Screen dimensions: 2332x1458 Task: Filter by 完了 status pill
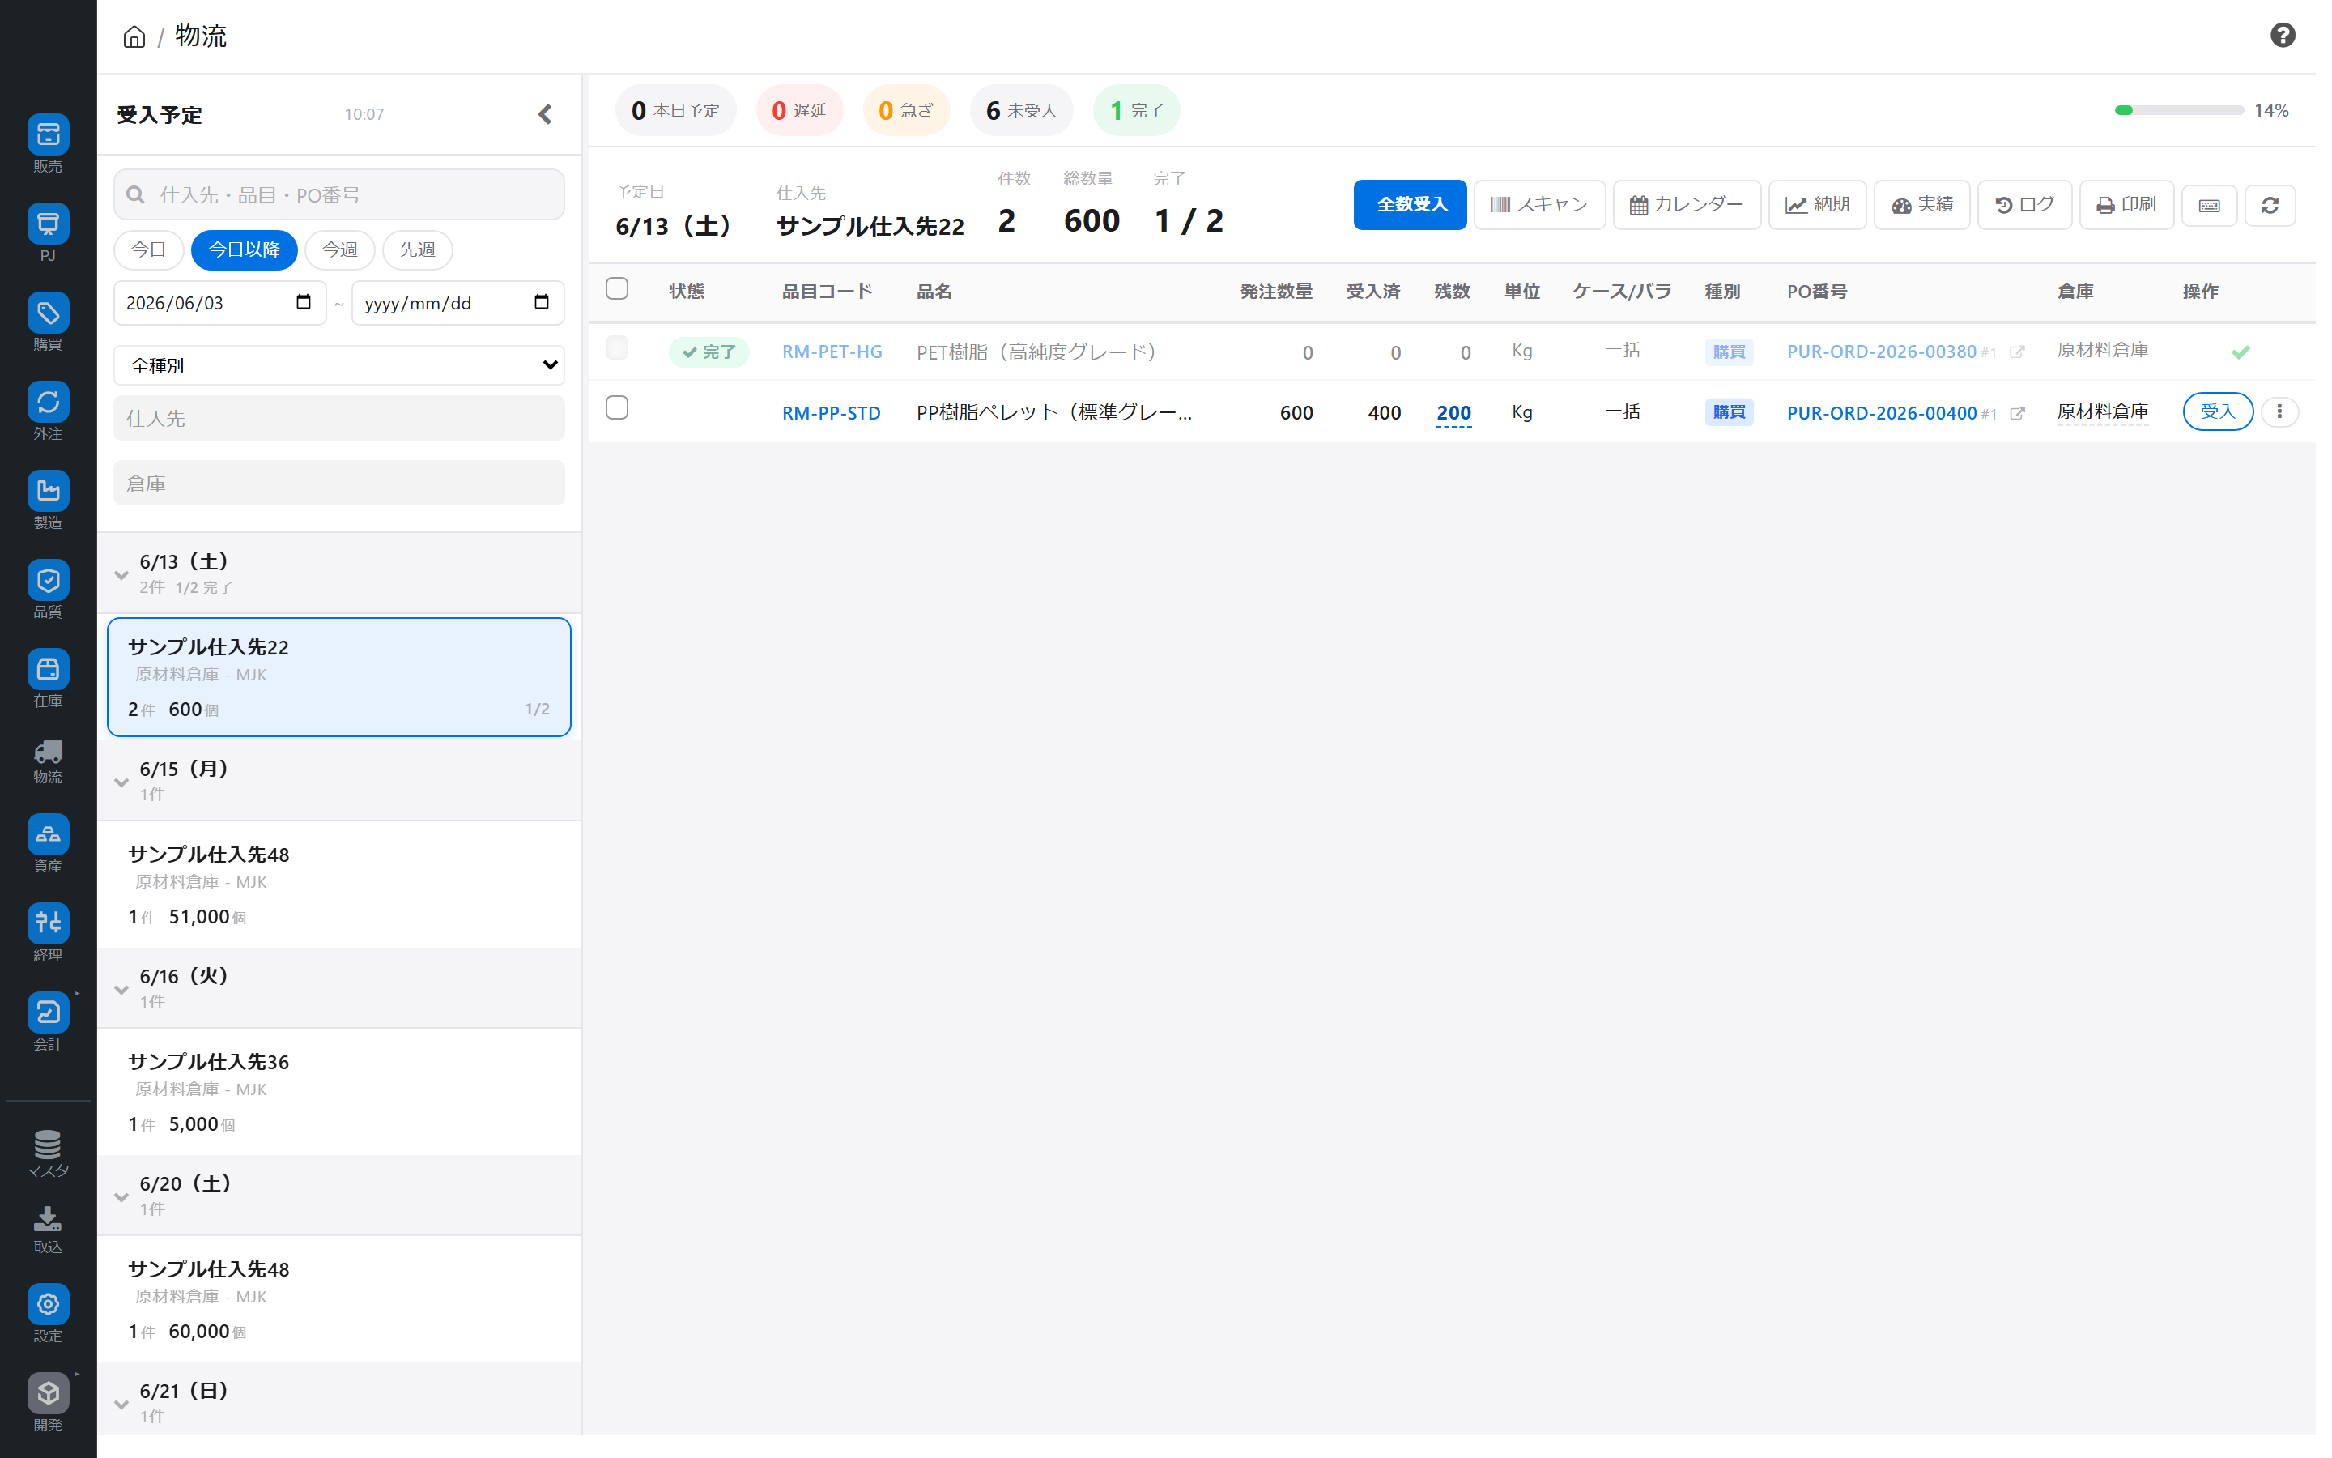point(1136,111)
